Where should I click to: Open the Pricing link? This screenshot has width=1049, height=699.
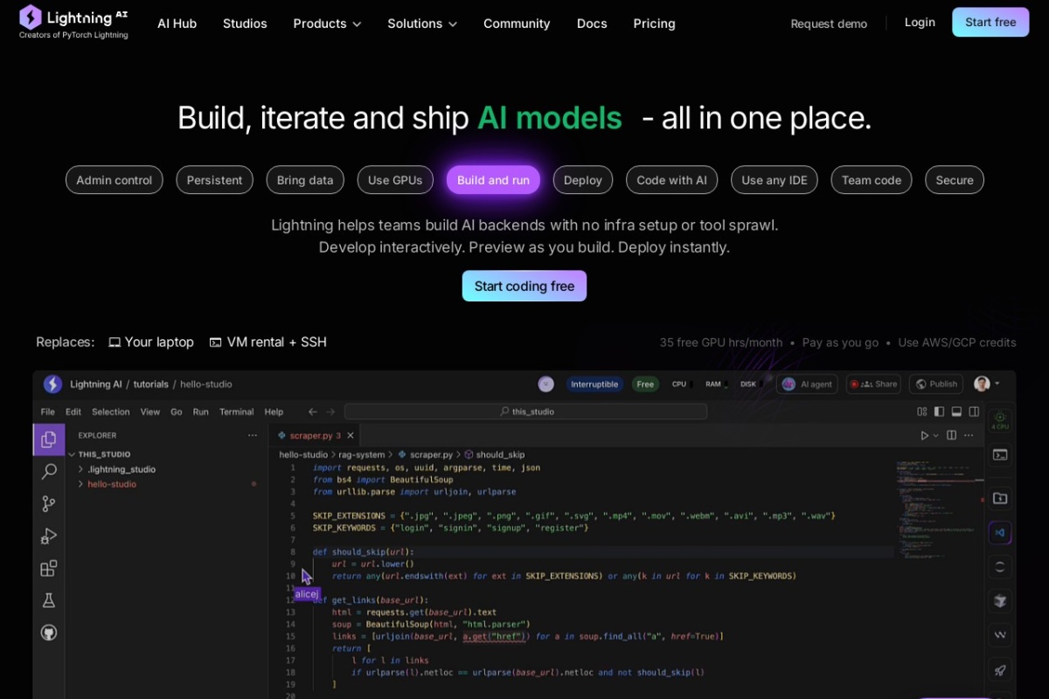[654, 24]
